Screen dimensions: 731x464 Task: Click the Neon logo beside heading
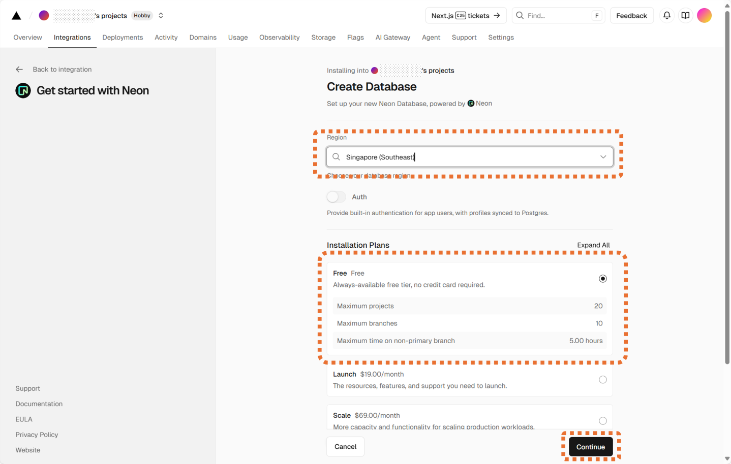pos(23,91)
